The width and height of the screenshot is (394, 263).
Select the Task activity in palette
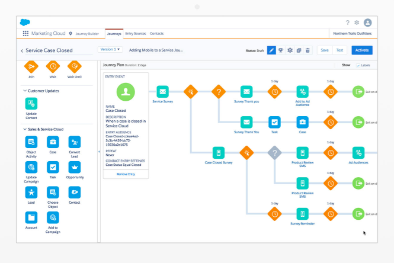click(x=53, y=167)
